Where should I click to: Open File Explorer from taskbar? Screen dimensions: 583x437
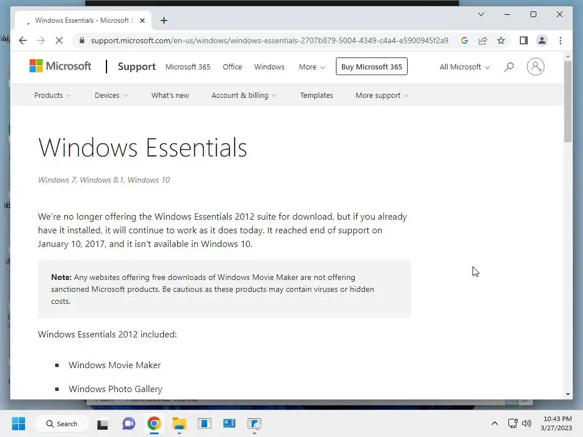tap(179, 423)
